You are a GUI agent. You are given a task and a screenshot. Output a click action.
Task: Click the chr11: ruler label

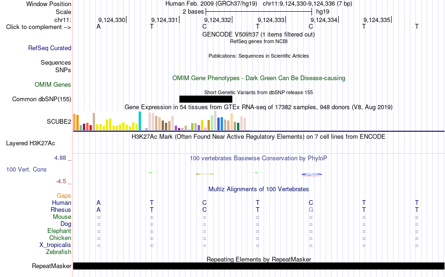pos(63,20)
